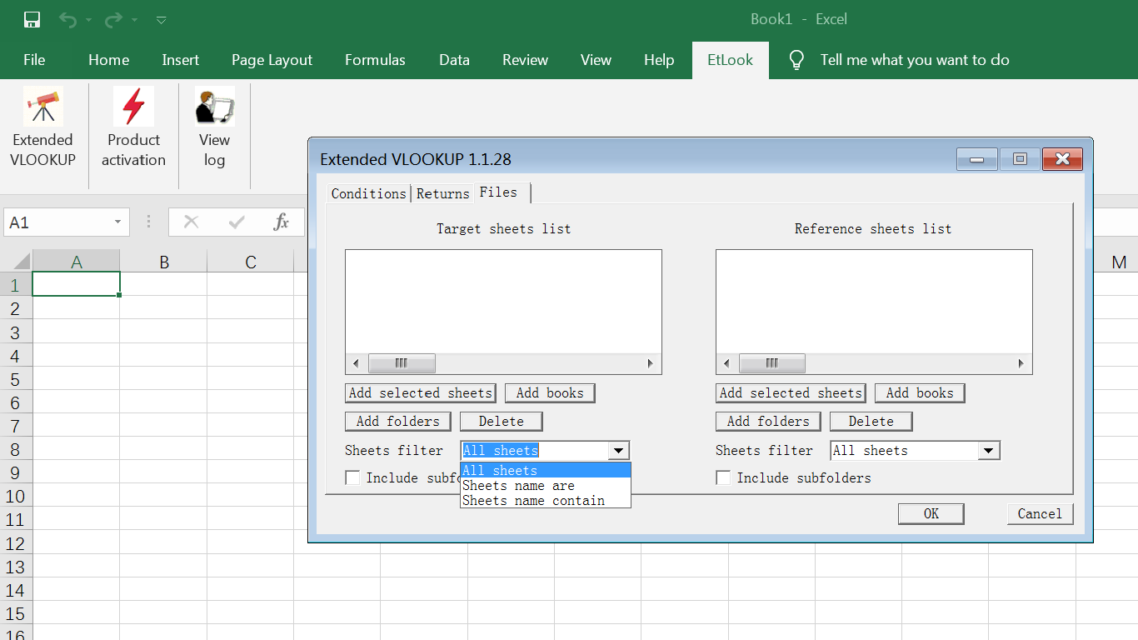This screenshot has width=1138, height=640.
Task: Click the Tell me lightbulb icon
Action: click(x=796, y=60)
